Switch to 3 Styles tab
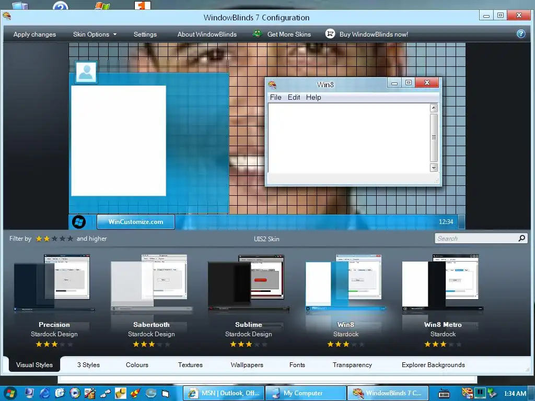535x401 pixels. coord(88,365)
